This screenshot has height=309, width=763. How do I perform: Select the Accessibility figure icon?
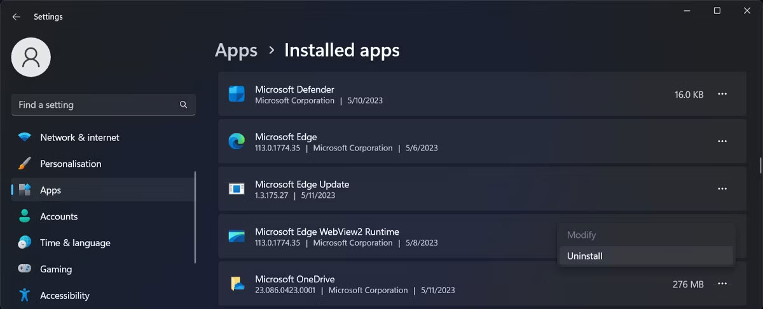pyautogui.click(x=25, y=296)
